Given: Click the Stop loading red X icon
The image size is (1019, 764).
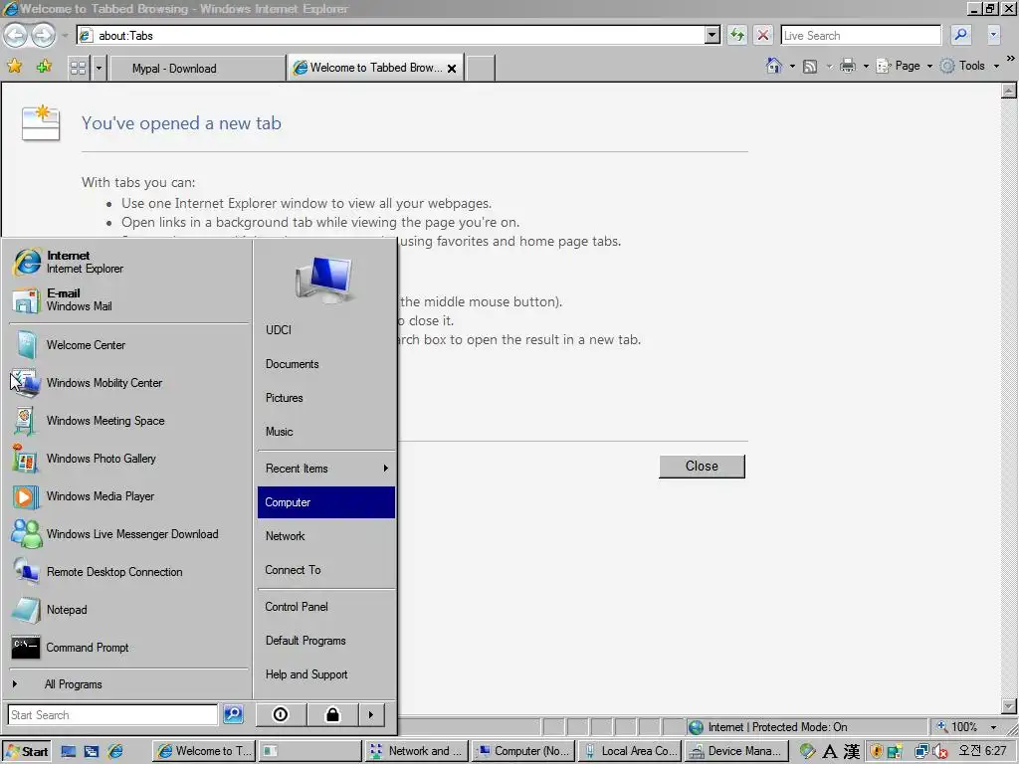Looking at the screenshot, I should click(x=763, y=35).
